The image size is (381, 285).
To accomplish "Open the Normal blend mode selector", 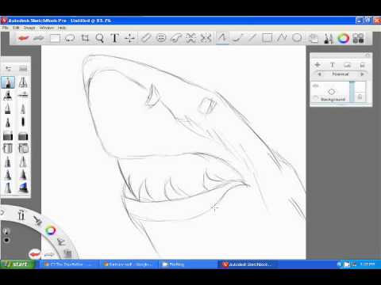I will pyautogui.click(x=341, y=74).
